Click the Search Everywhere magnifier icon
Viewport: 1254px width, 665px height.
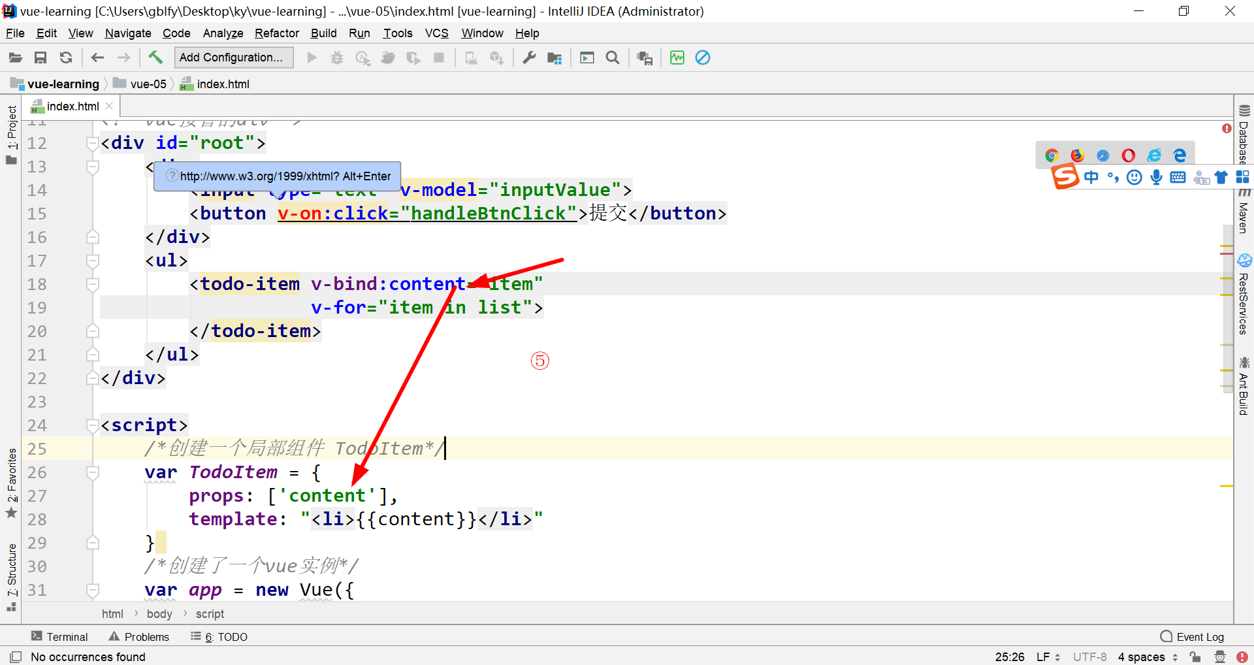click(613, 58)
